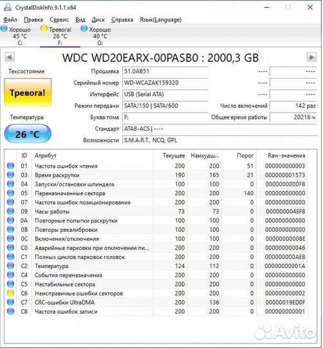The image size is (323, 348).
Task: Click status icon of CRC-ошибки UltraDMA row
Action: pyautogui.click(x=10, y=302)
